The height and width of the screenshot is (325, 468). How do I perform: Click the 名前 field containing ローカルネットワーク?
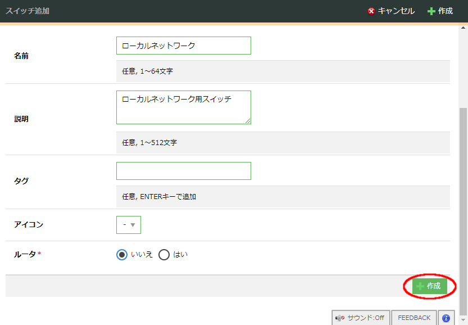click(183, 46)
